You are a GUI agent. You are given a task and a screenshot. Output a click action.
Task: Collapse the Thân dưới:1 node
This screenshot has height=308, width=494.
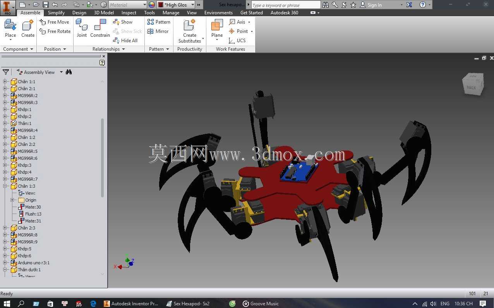coord(5,270)
